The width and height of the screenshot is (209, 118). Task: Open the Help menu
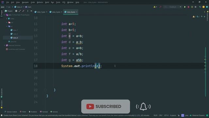click(77, 2)
